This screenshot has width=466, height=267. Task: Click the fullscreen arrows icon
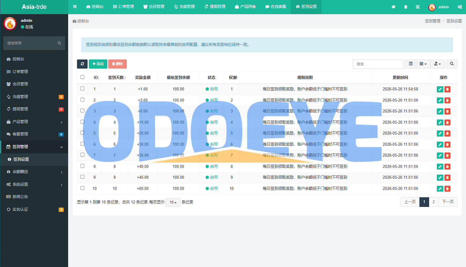pyautogui.click(x=418, y=7)
